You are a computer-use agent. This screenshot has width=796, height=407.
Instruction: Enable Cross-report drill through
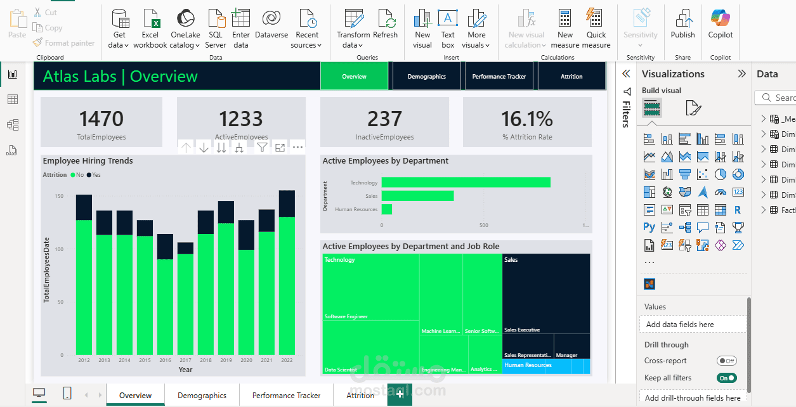727,360
